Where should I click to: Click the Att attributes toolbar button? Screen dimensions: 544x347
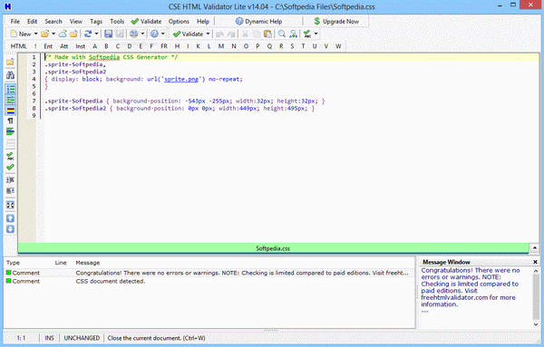pyautogui.click(x=64, y=46)
